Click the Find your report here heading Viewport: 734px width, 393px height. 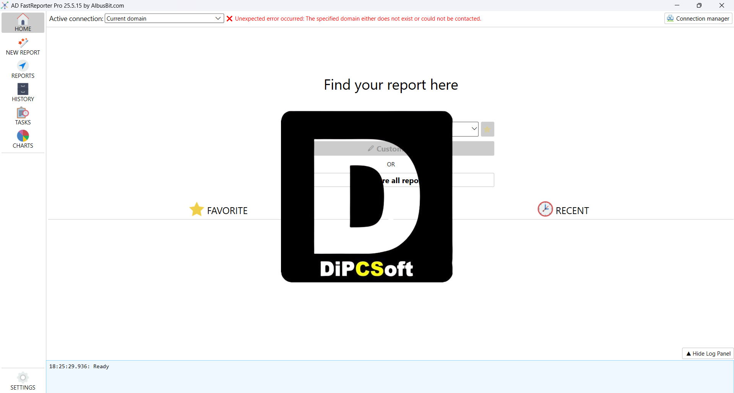point(391,85)
